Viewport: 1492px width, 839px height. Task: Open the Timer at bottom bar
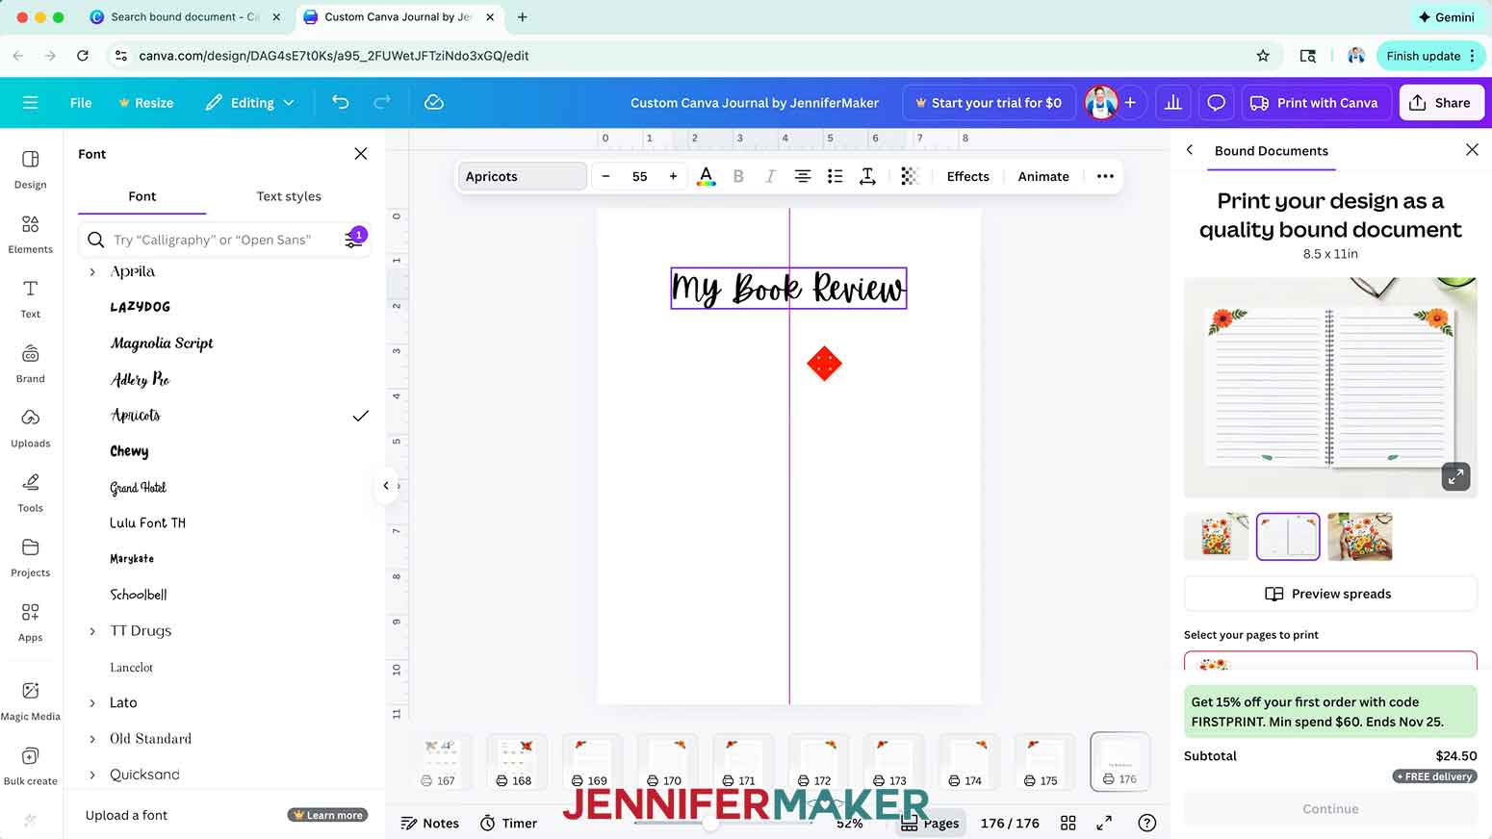coord(508,823)
